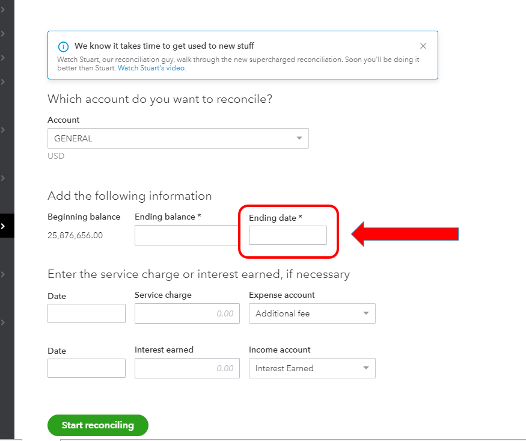Screen dimensions: 526x441
Task: Click the beginning balance amount 25,876,656.00
Action: point(75,235)
